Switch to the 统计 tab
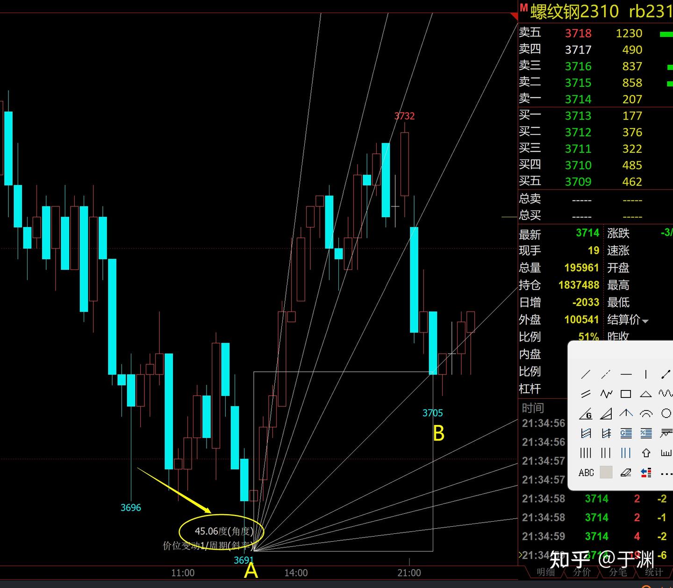 [x=654, y=572]
